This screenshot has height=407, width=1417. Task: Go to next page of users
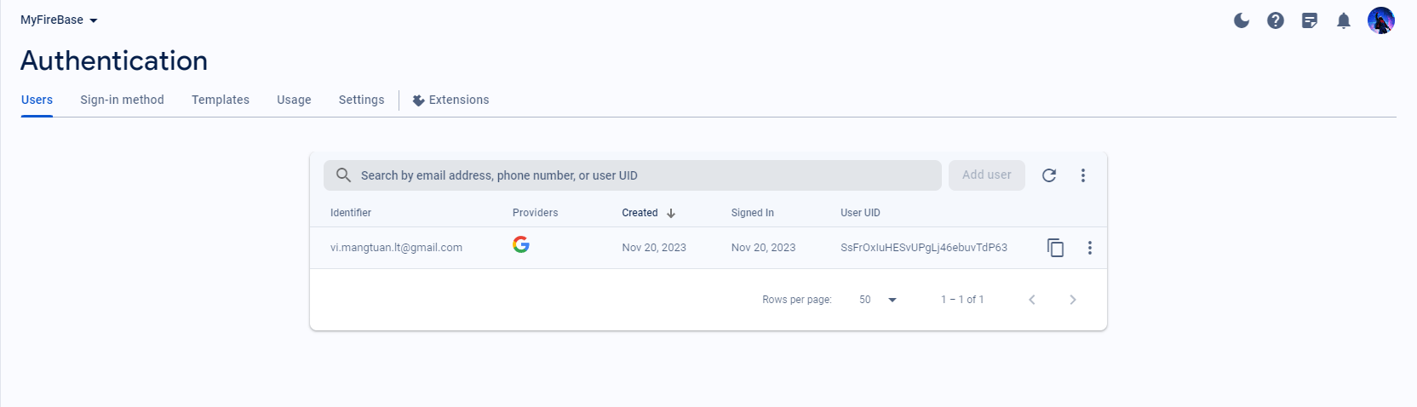click(1073, 300)
